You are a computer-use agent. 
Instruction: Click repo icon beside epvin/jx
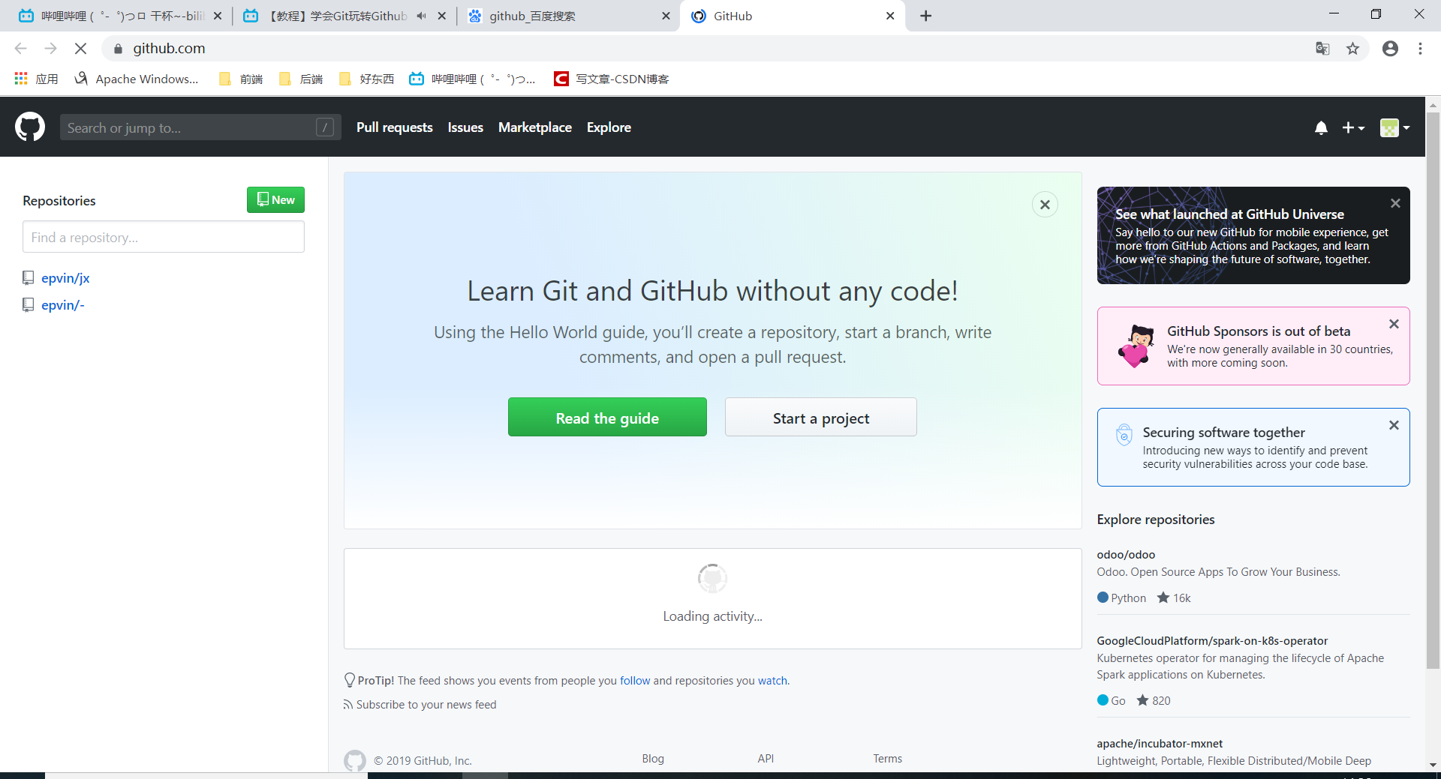(29, 278)
